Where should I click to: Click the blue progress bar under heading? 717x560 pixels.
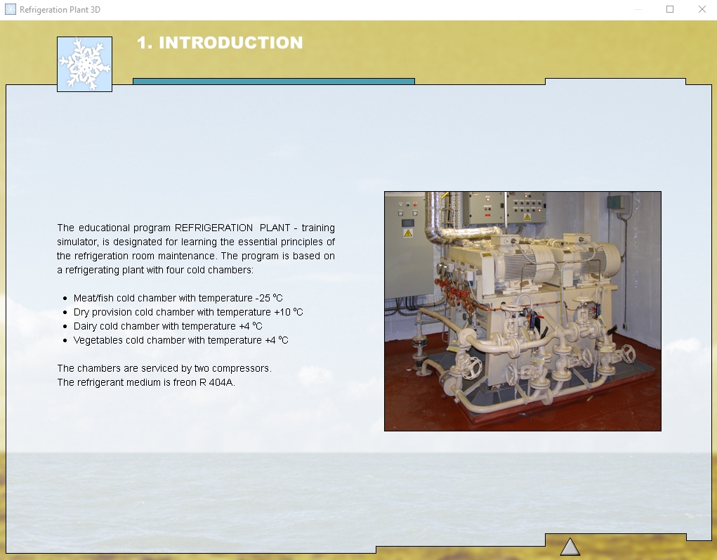pyautogui.click(x=274, y=82)
